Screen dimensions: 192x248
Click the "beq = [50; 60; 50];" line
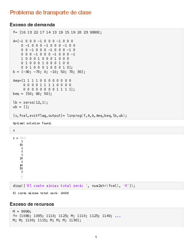tap(32, 94)
